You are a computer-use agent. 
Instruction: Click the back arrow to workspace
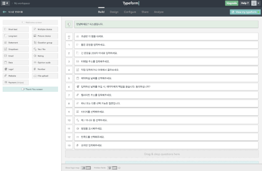coord(4,12)
